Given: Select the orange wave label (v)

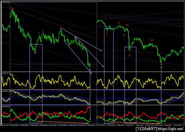Looking at the screenshot, I should point(161,67).
